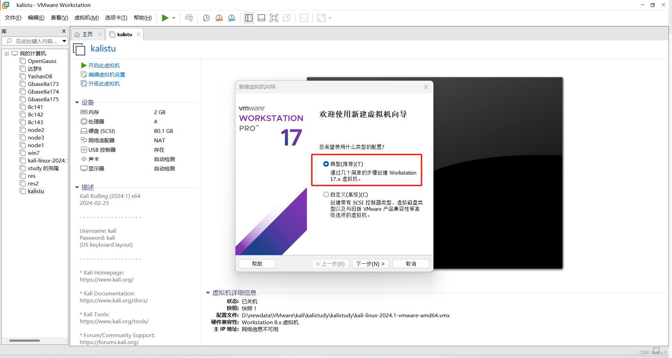
Task: Click the 取消 button in the wizard
Action: pos(411,264)
